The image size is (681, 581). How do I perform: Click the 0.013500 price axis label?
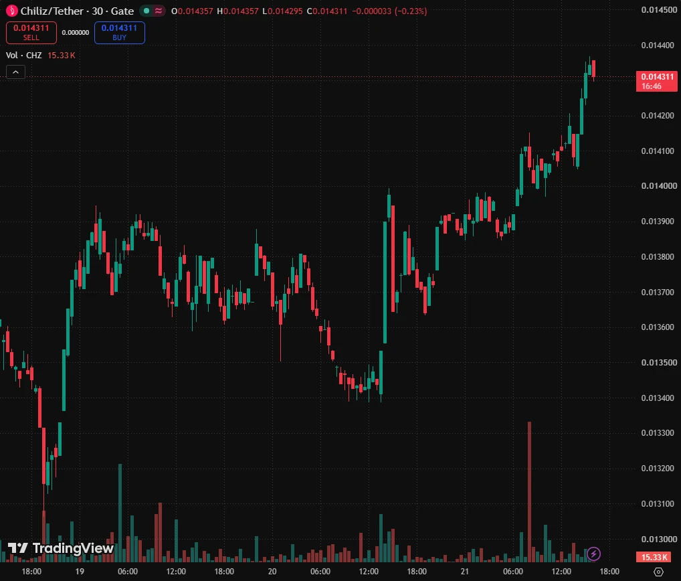click(659, 362)
